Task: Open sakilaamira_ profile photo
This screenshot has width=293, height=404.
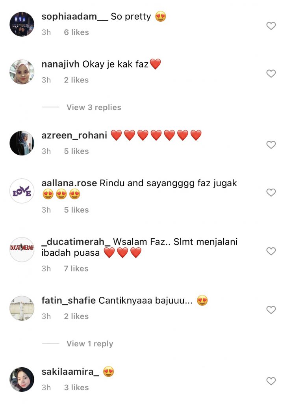Action: coord(22,379)
